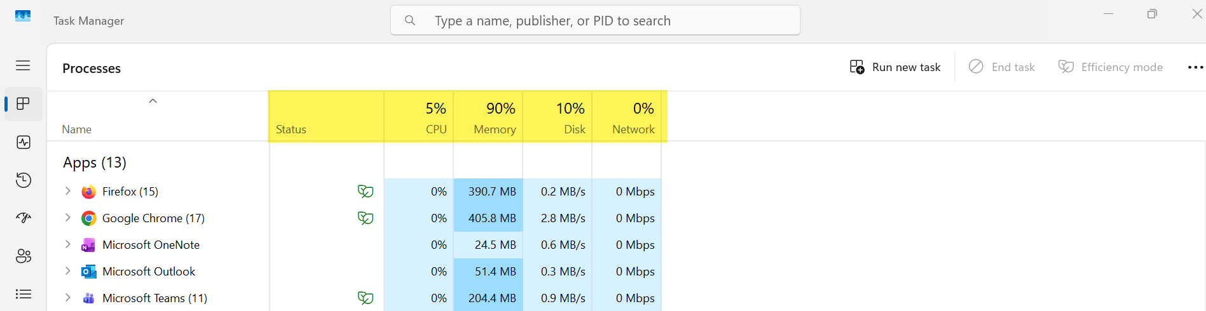
Task: Open the Details page icon
Action: pos(24,294)
